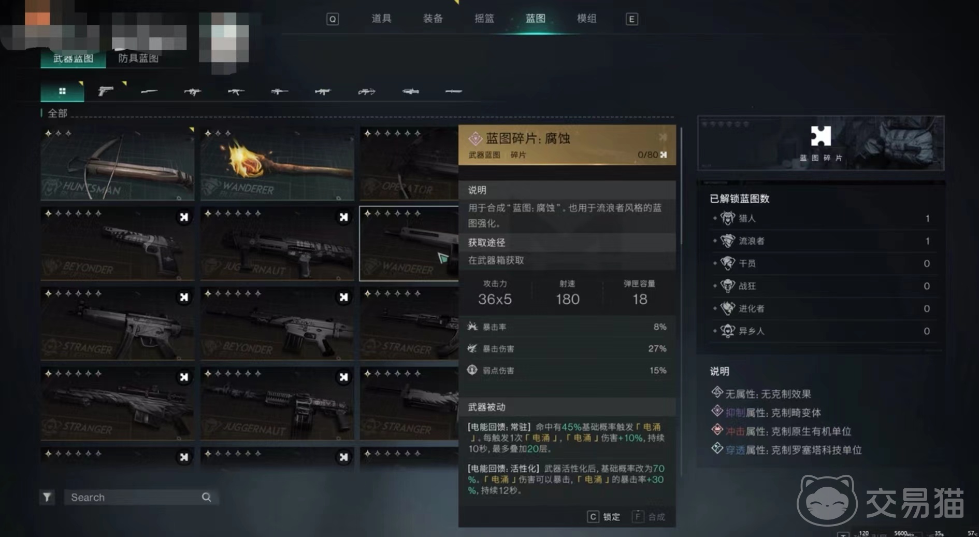Click inside the Search input field

coord(135,497)
